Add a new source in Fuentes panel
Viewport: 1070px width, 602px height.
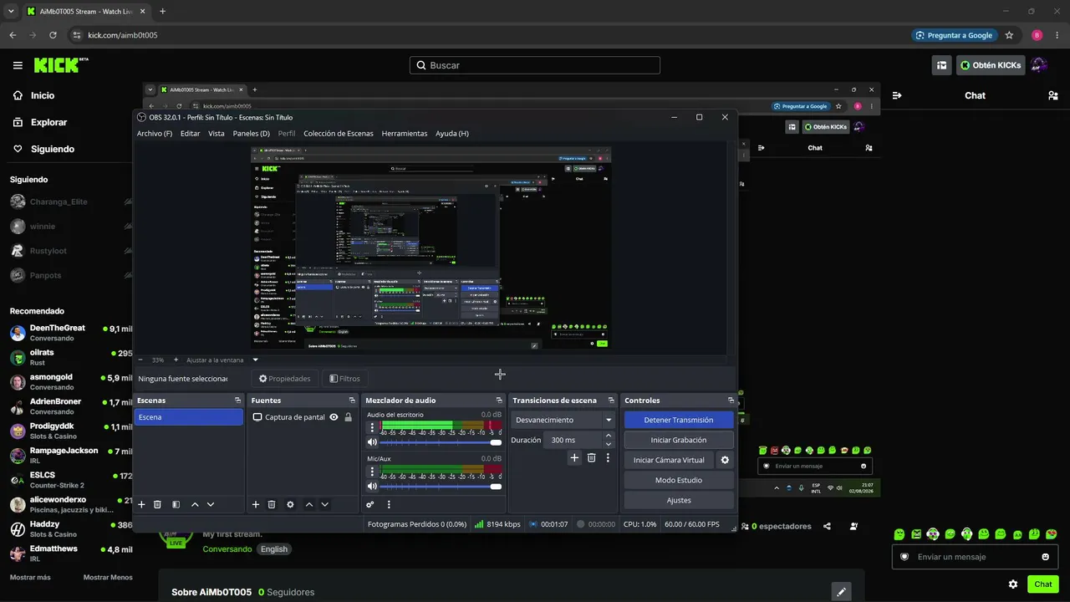(x=256, y=504)
